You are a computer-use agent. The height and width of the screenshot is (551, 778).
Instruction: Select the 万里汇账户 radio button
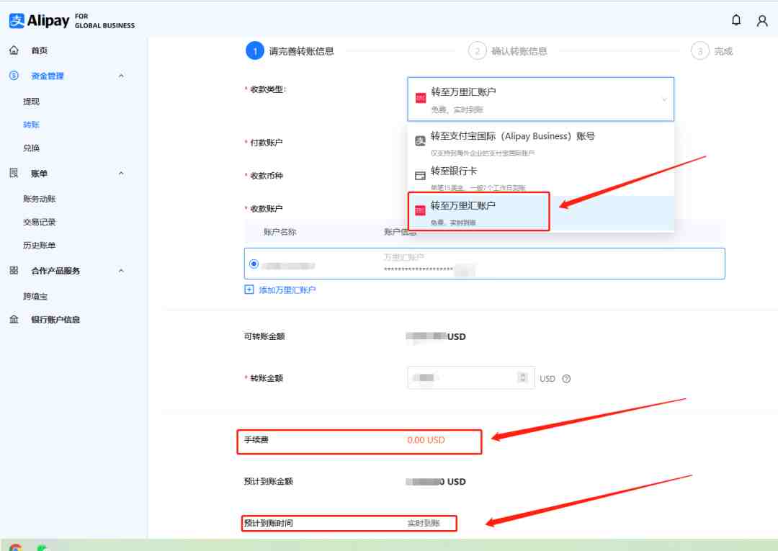click(x=254, y=264)
